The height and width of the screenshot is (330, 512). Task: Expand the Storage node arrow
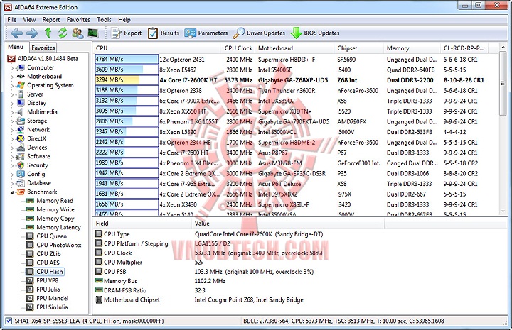coord(12,121)
